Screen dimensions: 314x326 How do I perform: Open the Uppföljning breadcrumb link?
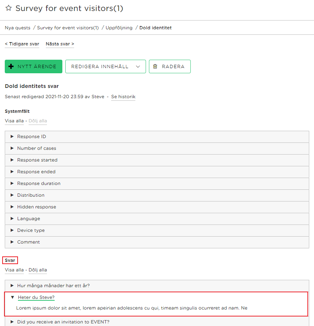pyautogui.click(x=119, y=27)
